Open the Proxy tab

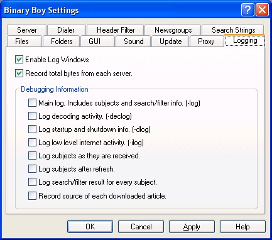(206, 41)
